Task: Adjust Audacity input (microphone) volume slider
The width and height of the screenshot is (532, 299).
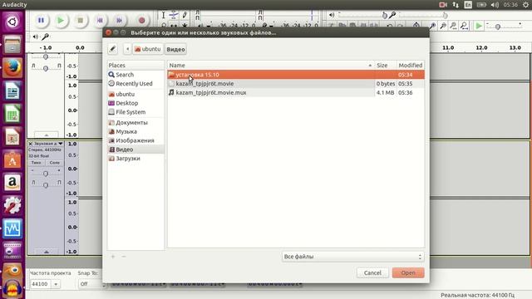Action: 422,15
